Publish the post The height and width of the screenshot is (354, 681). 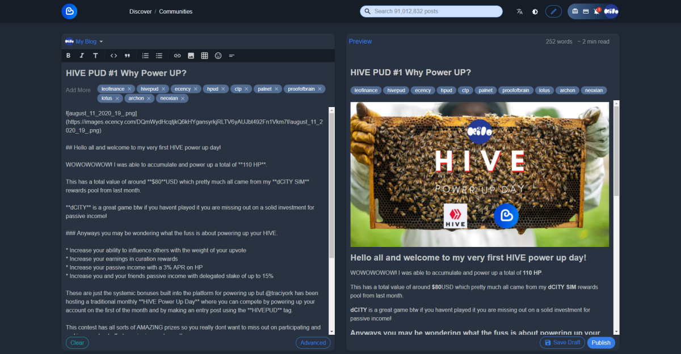[x=600, y=343]
